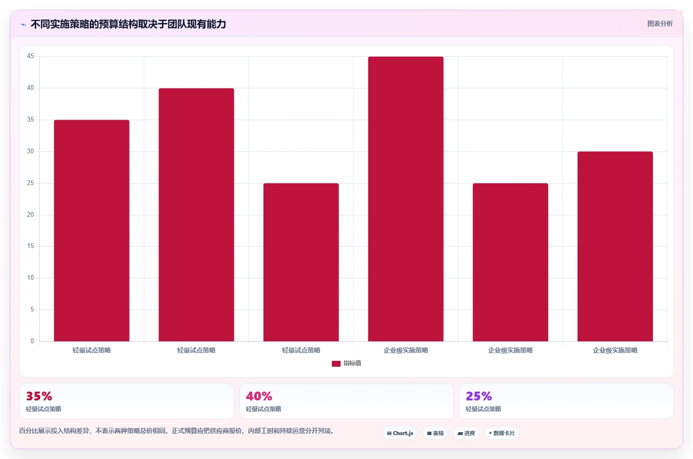Viewport: 693px width, 459px height.
Task: Select the 进度 chip
Action: [x=466, y=433]
